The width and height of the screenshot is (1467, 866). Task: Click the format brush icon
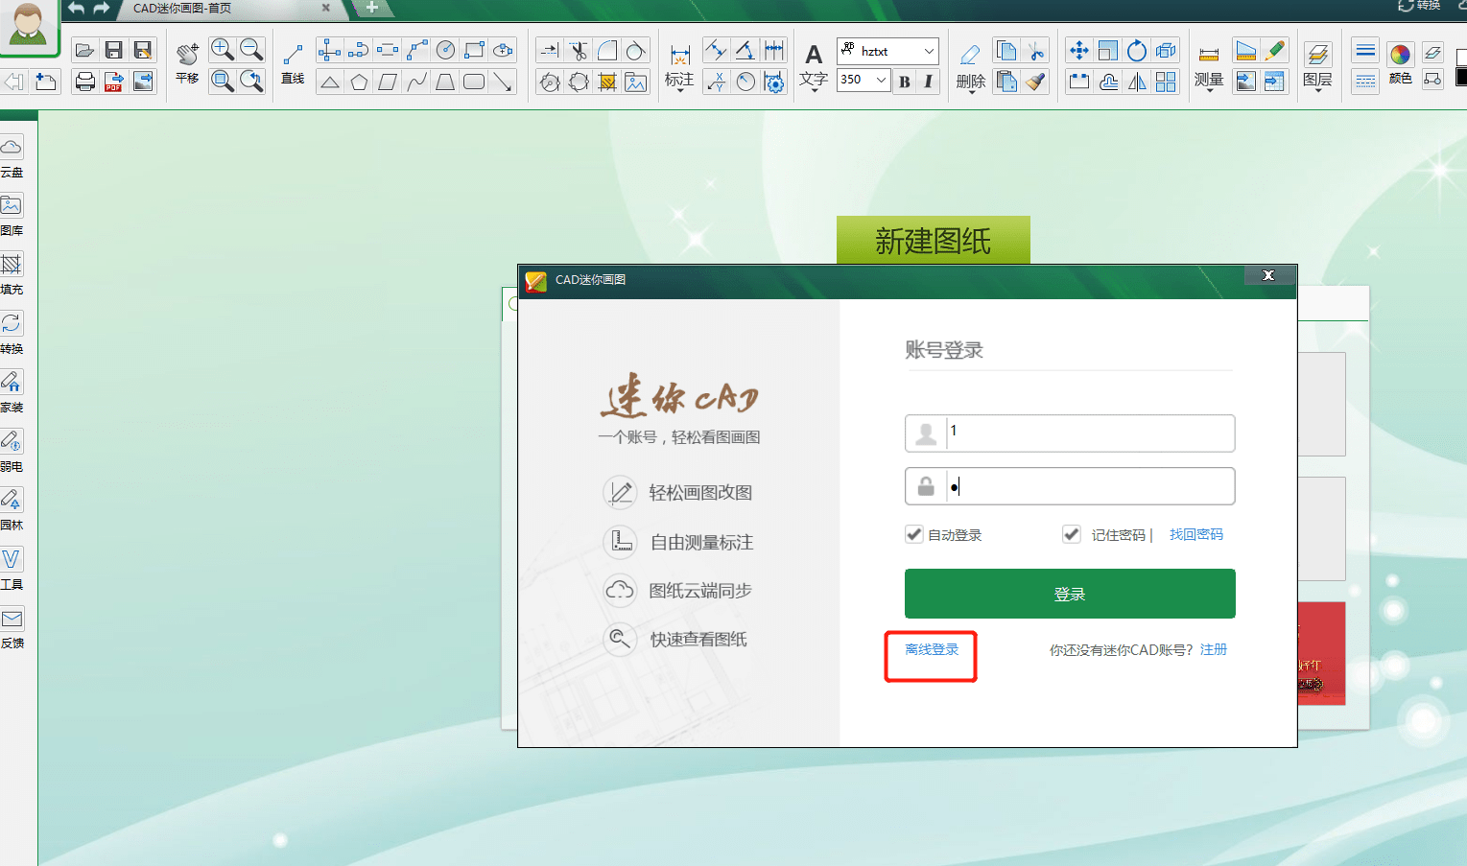pos(1035,82)
